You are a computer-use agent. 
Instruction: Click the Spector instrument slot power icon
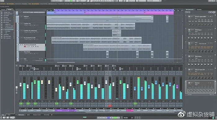(x=189, y=83)
